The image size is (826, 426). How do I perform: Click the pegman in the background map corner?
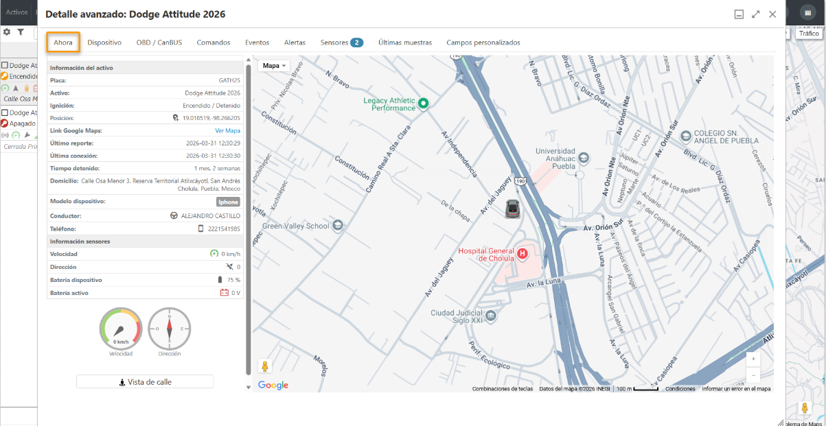805,408
